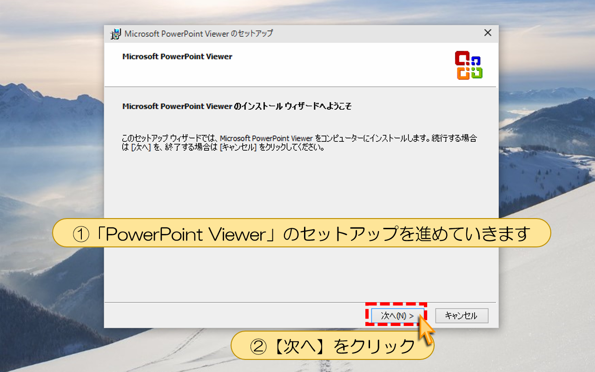Click the installer icon in the title bar
The image size is (595, 372).
[x=116, y=34]
